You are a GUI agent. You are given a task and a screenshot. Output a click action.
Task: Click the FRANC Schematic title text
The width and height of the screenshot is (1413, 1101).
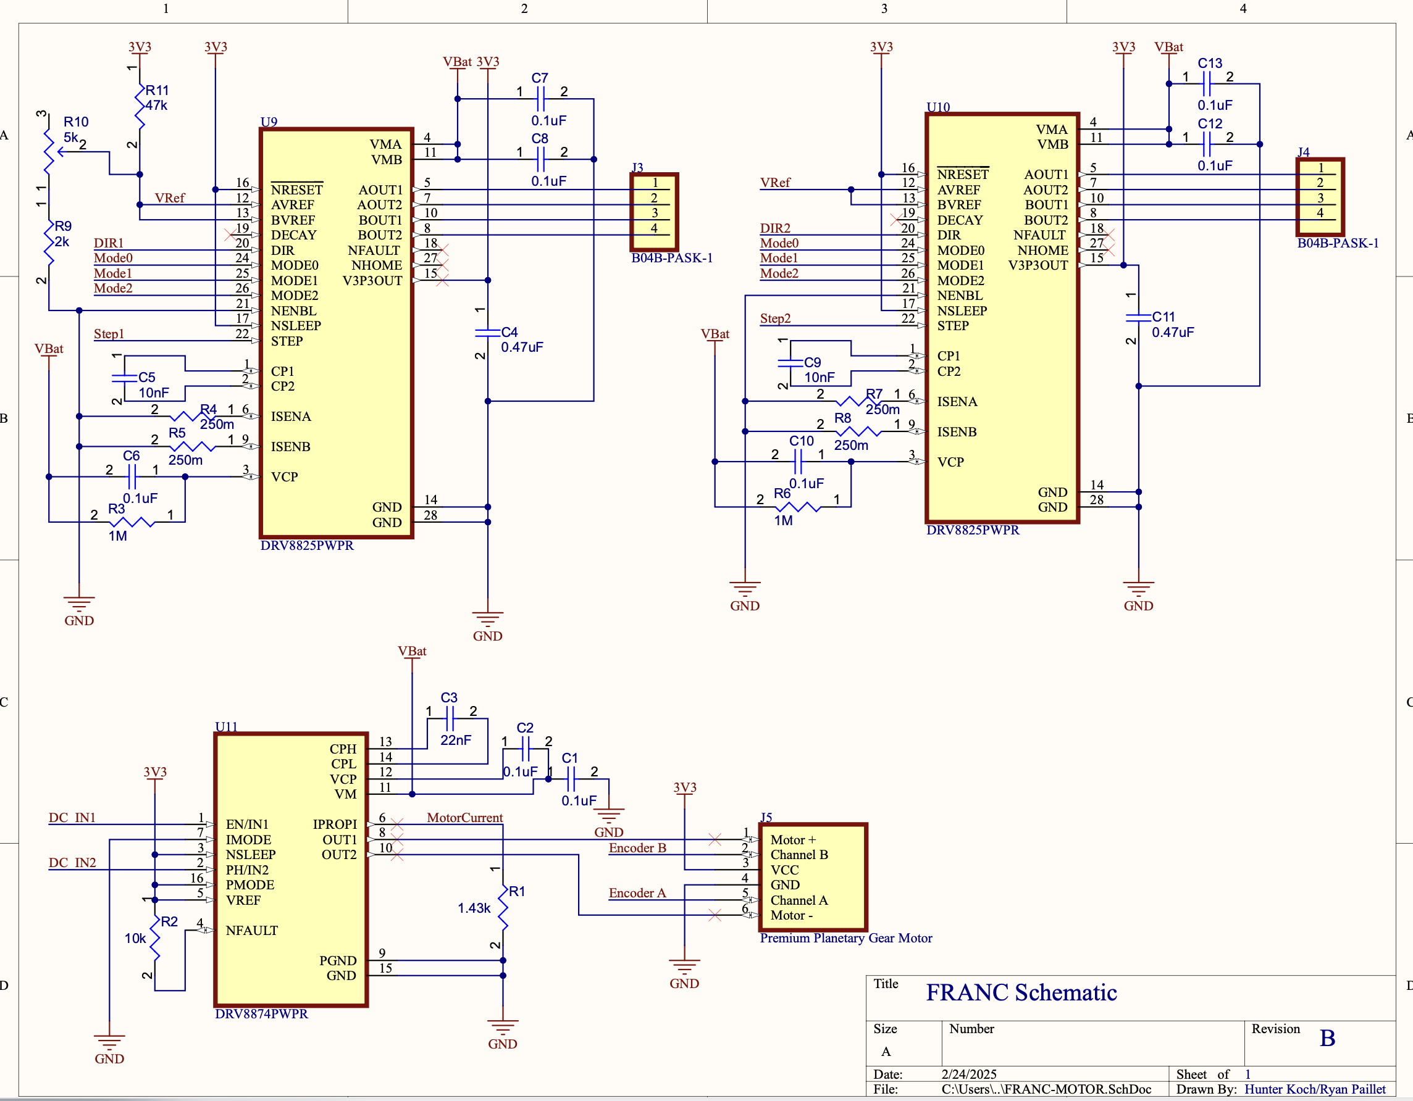pyautogui.click(x=1021, y=992)
